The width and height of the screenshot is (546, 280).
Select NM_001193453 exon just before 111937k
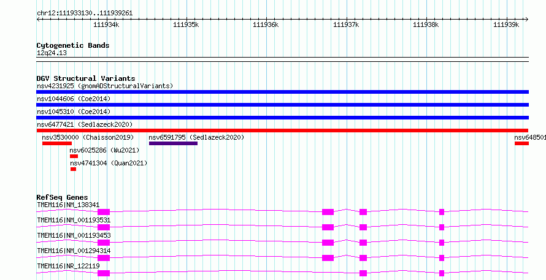click(328, 243)
